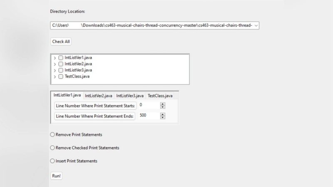Check the IntListVer2.java checkbox
Image resolution: width=333 pixels, height=187 pixels.
[x=61, y=64]
